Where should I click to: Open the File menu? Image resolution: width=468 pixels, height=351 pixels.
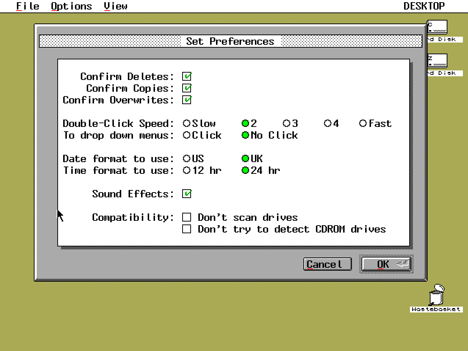[28, 6]
